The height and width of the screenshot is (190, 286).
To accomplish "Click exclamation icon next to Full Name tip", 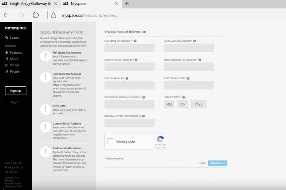I will point(45,56).
